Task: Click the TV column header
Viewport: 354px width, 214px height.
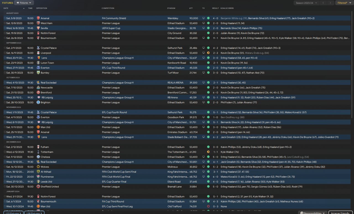Action: coord(203,8)
